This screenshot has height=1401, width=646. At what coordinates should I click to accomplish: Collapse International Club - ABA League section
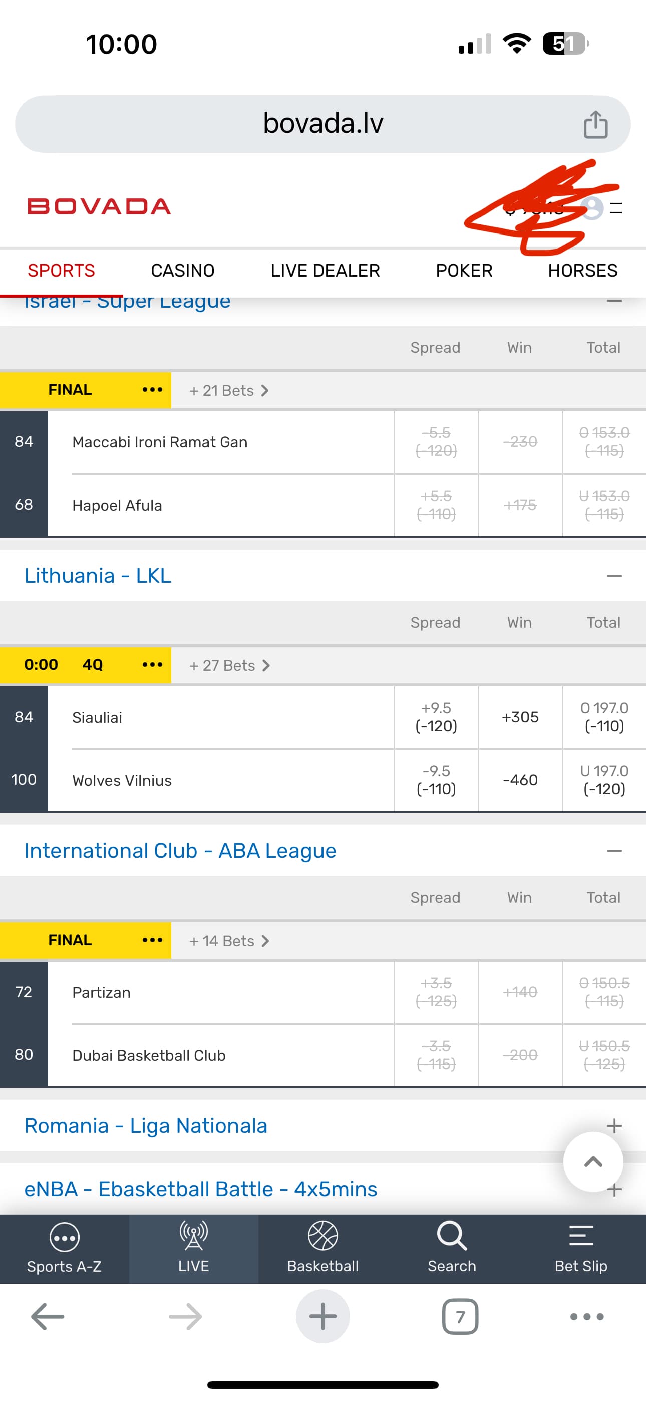[614, 851]
